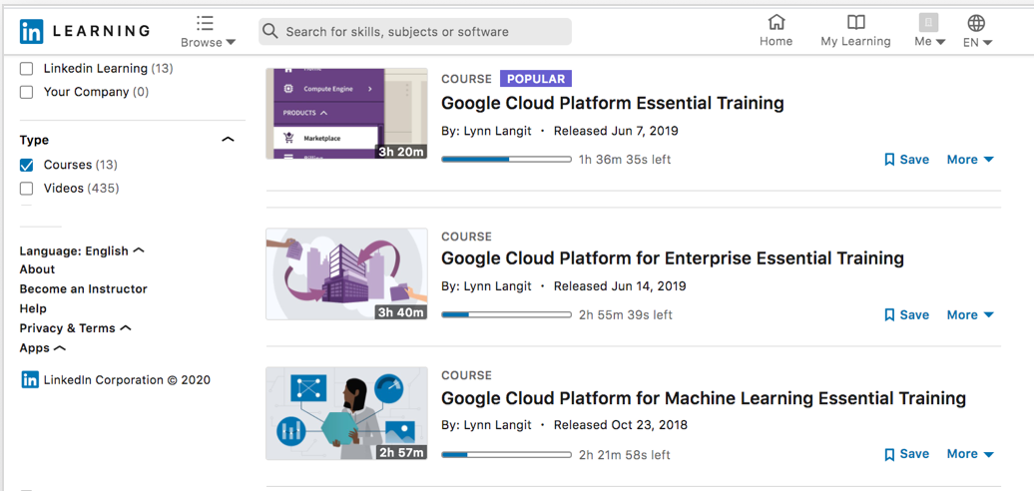The image size is (1034, 491).
Task: Collapse the Type filter section chevron
Action: click(x=228, y=140)
